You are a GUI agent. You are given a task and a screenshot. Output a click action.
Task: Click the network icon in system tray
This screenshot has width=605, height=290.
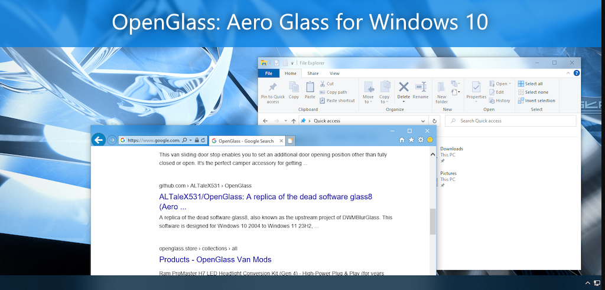pos(597,283)
